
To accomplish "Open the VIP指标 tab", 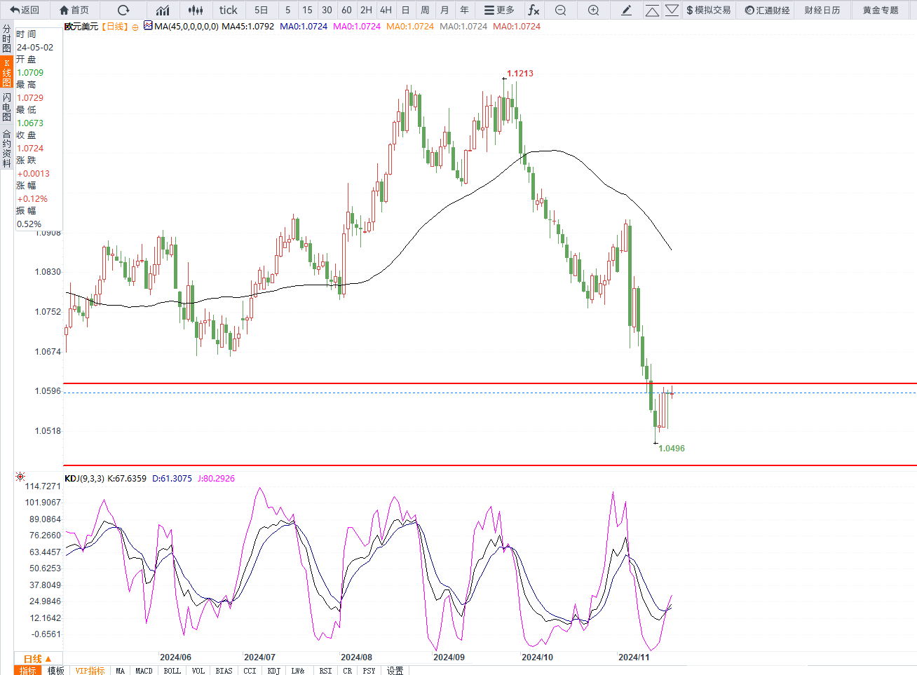I will 90,671.
